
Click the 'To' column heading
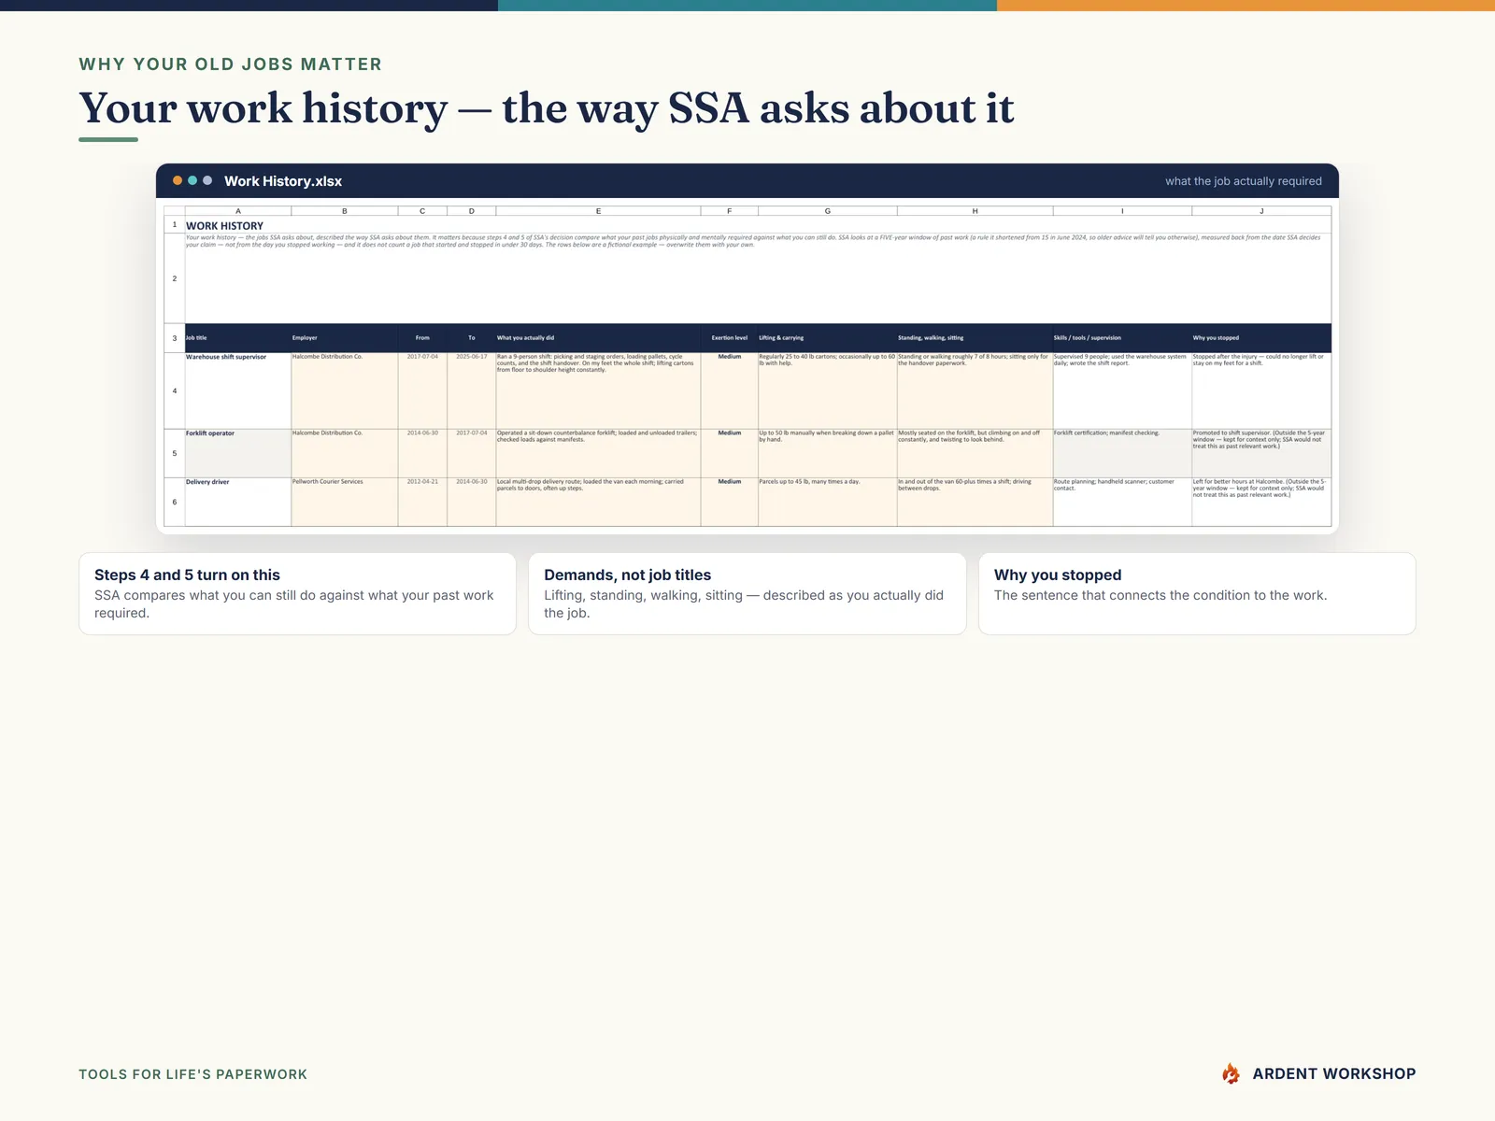click(472, 338)
